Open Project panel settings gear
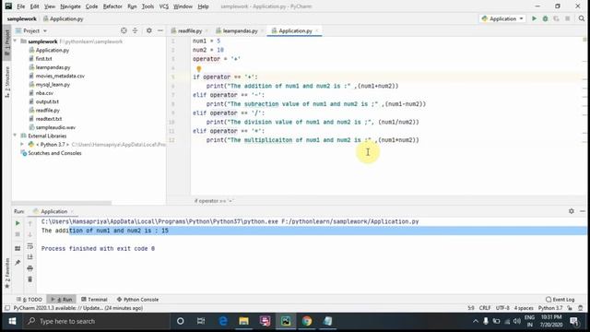The width and height of the screenshot is (590, 332). tap(149, 30)
